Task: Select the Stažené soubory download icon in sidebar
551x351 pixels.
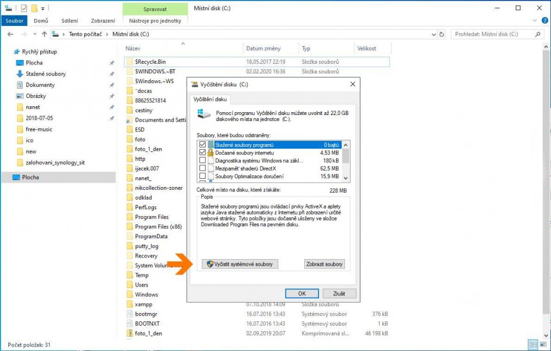Action: [x=19, y=74]
